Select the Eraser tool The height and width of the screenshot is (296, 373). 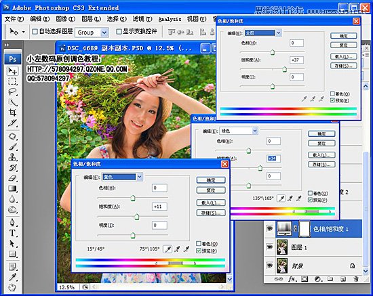tap(12, 178)
